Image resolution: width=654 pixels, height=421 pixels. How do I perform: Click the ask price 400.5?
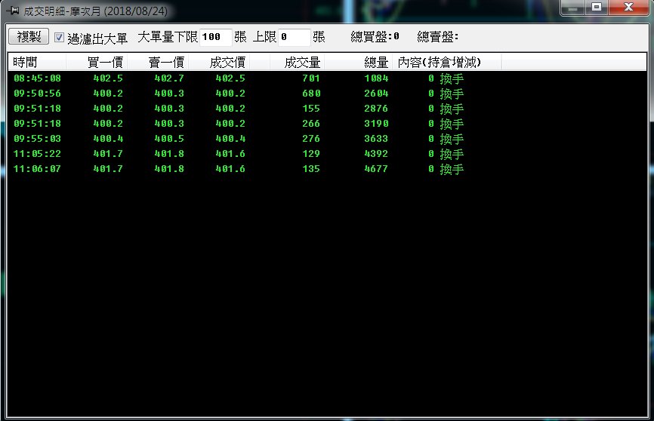point(169,139)
